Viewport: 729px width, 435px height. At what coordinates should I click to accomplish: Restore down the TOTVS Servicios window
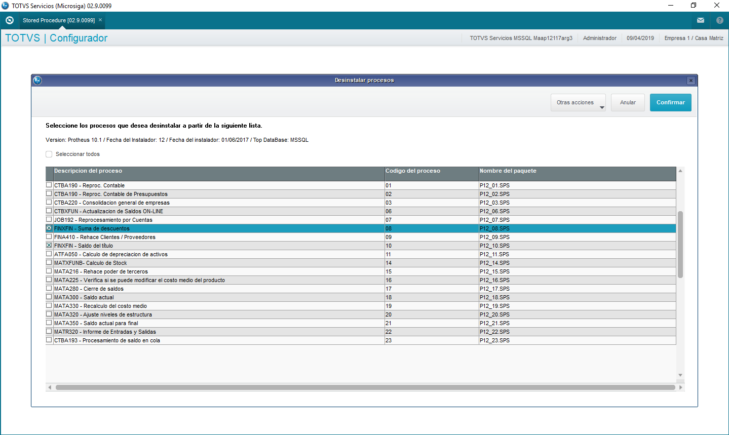coord(694,6)
